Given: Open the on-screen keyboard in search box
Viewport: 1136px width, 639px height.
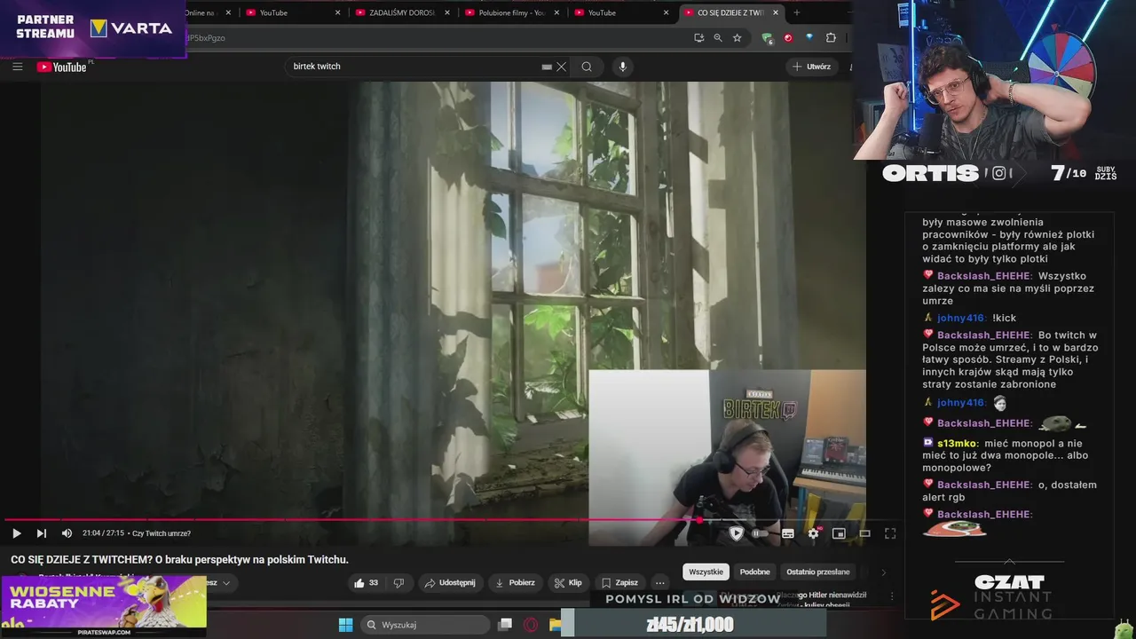Looking at the screenshot, I should 547,67.
